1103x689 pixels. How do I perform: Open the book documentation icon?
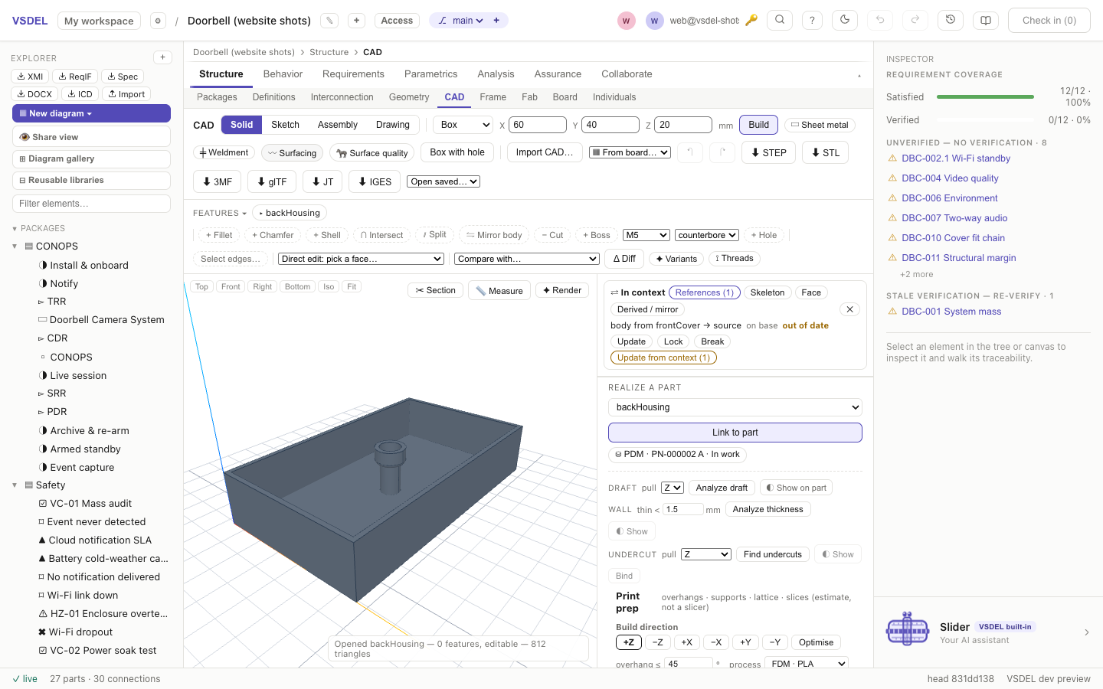tap(986, 21)
